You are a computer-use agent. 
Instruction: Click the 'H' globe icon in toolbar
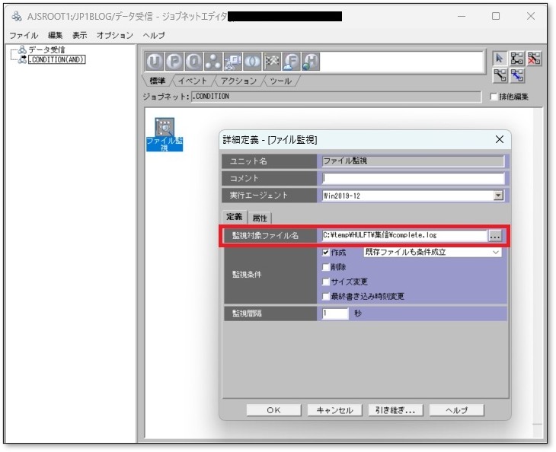[x=312, y=62]
